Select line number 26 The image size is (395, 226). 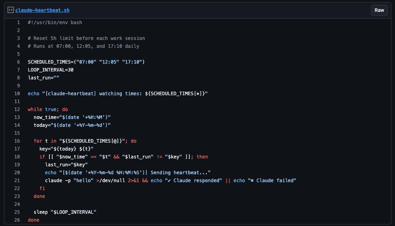point(17,220)
